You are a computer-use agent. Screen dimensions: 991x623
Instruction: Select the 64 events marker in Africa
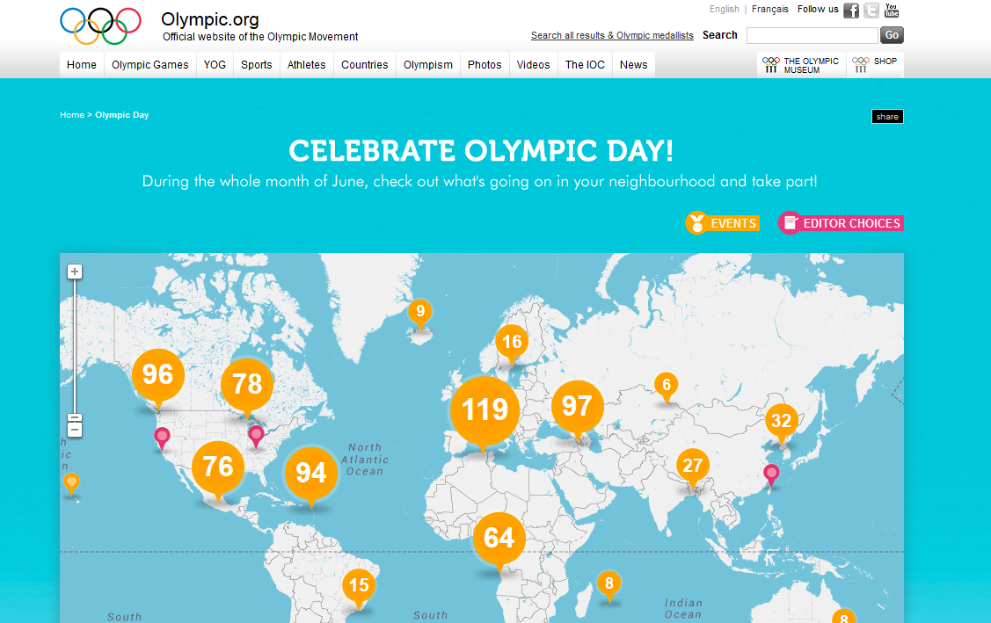(499, 538)
